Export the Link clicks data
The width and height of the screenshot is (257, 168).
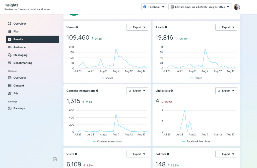[x=226, y=91]
